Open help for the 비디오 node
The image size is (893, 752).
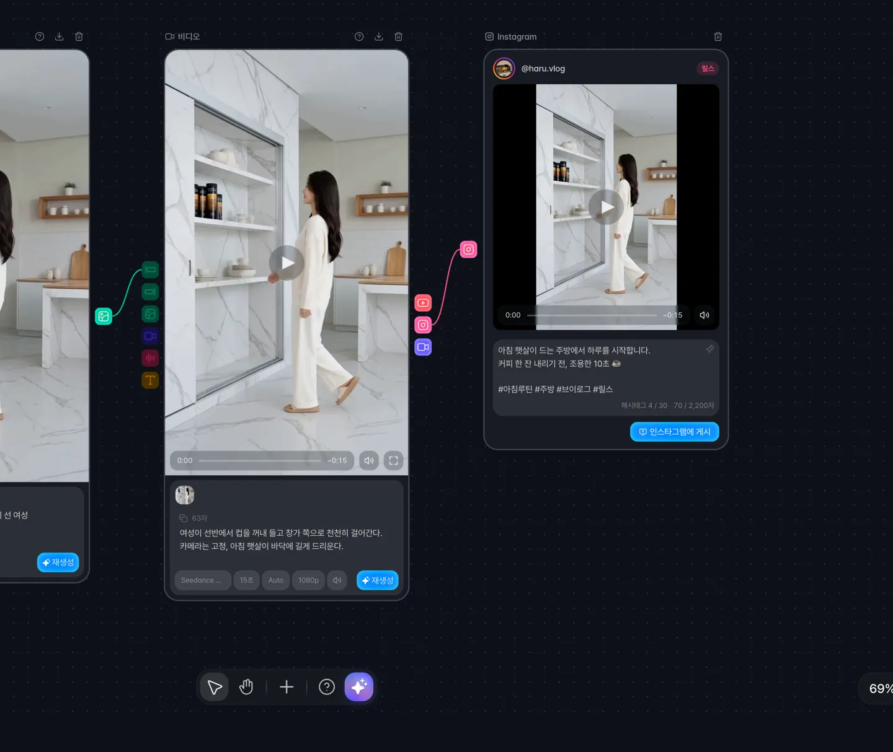coord(359,37)
